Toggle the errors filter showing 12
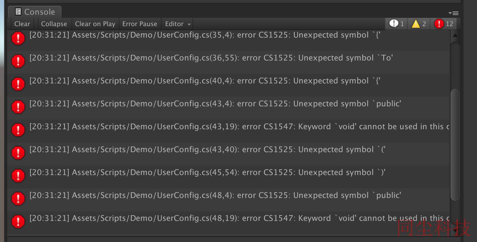 coord(443,24)
